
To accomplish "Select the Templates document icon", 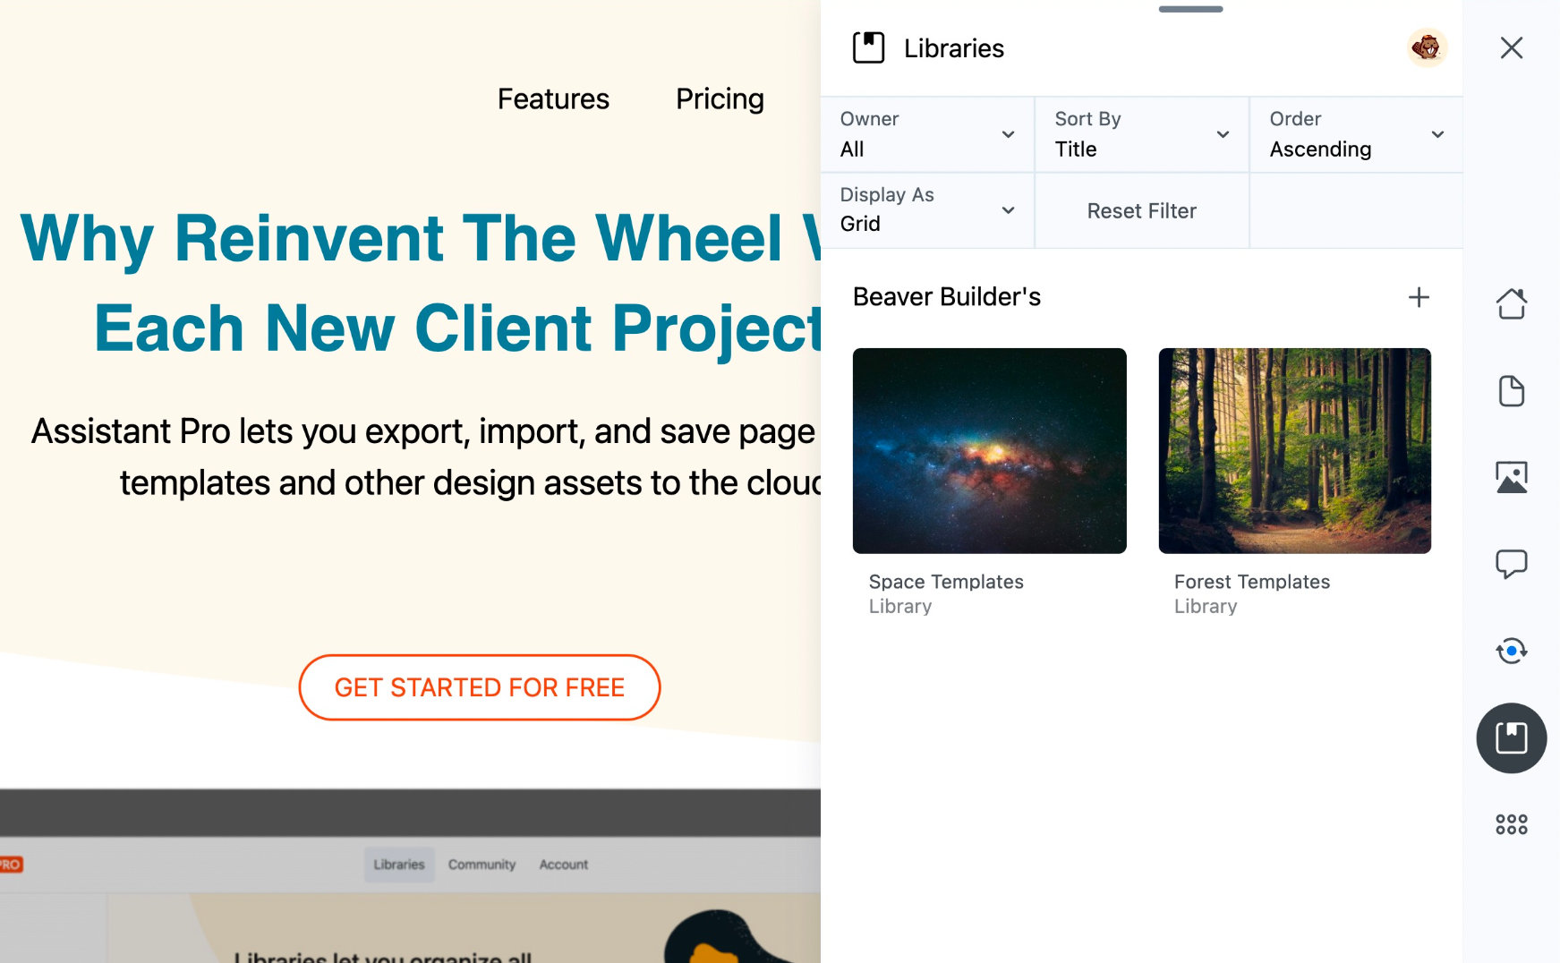I will (1512, 390).
